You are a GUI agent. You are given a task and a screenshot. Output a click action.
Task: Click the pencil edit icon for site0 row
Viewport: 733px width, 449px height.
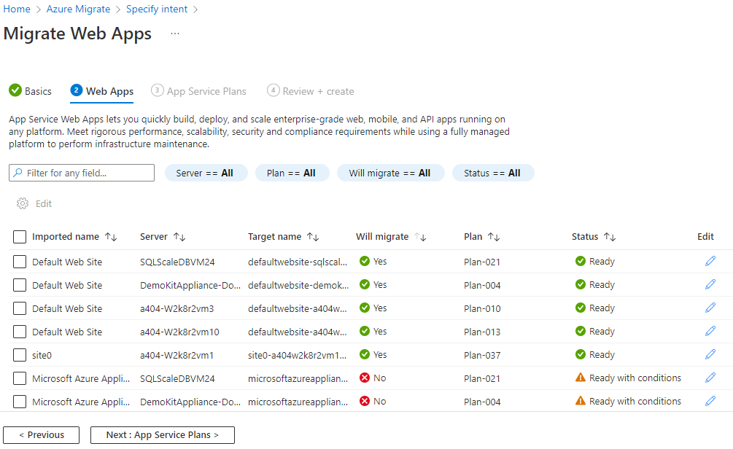click(710, 354)
